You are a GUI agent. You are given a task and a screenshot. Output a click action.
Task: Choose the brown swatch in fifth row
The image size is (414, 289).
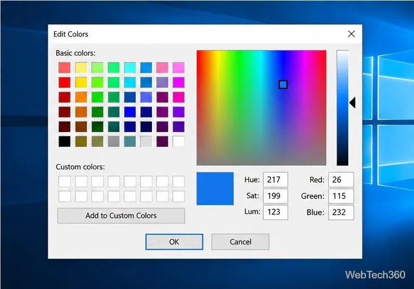coord(81,127)
